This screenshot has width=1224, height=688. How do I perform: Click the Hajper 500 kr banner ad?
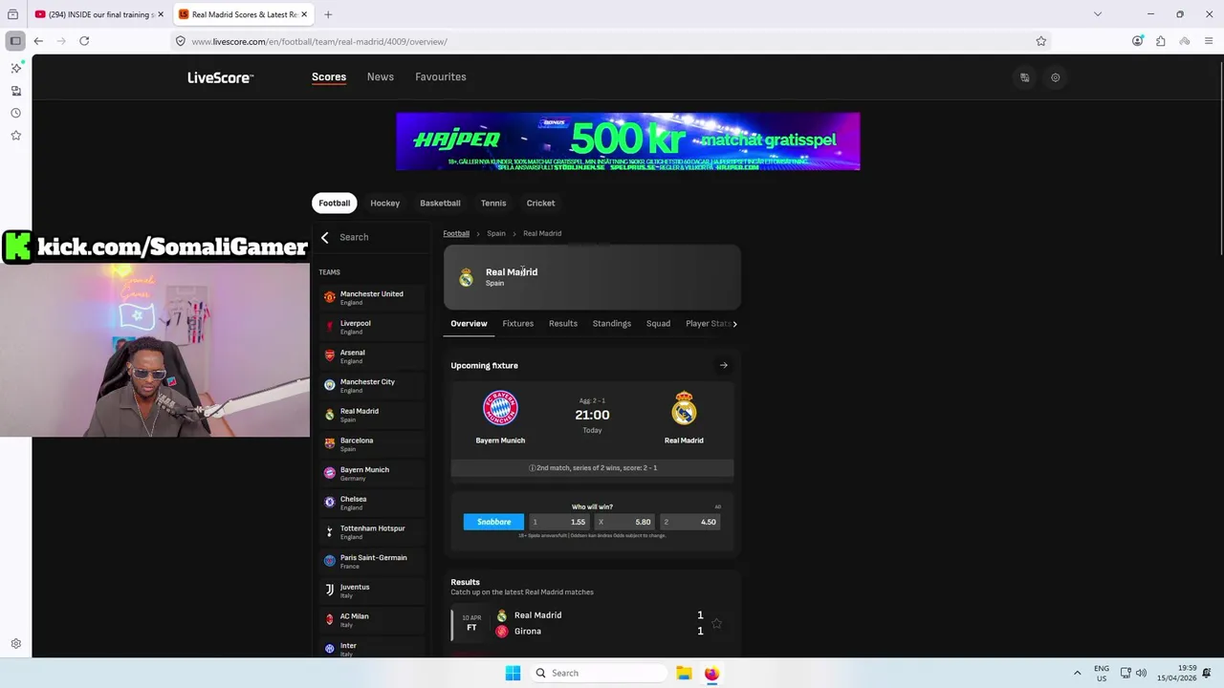(628, 141)
